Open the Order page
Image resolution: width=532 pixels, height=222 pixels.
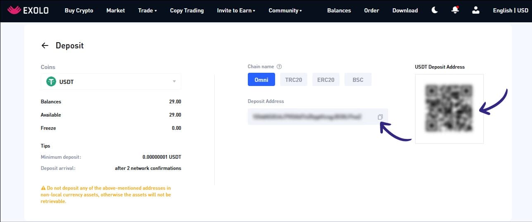[372, 10]
